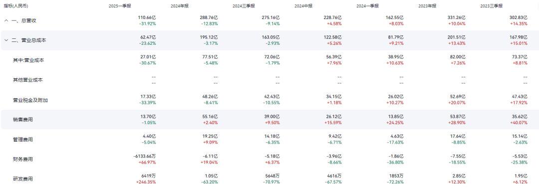Click the 110.66亿 total revenue value

click(x=146, y=17)
